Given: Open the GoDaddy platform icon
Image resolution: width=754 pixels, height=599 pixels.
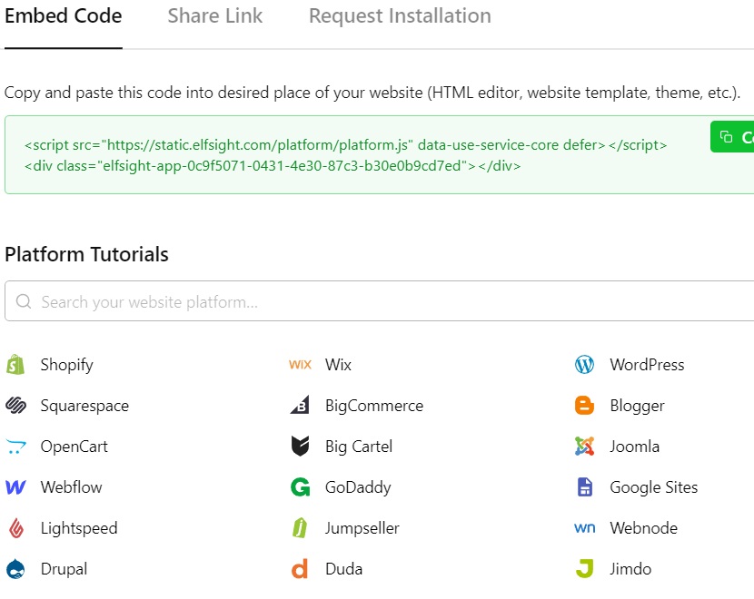Looking at the screenshot, I should click(x=300, y=486).
